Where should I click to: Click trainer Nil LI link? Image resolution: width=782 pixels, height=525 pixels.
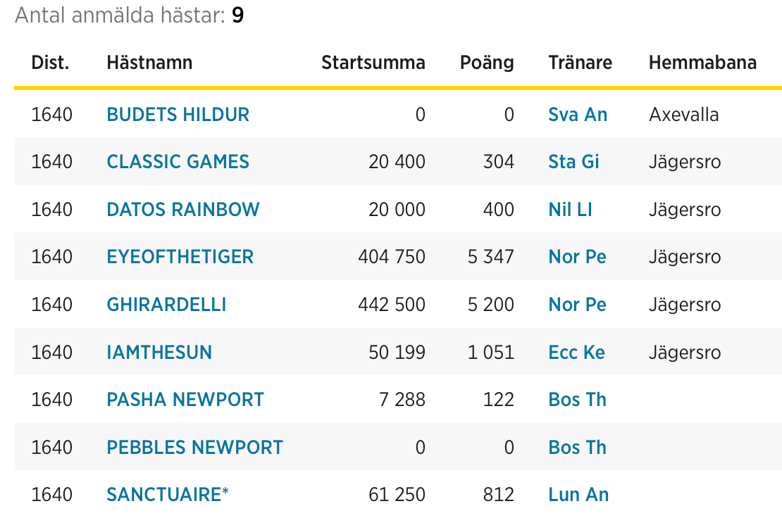click(x=570, y=209)
